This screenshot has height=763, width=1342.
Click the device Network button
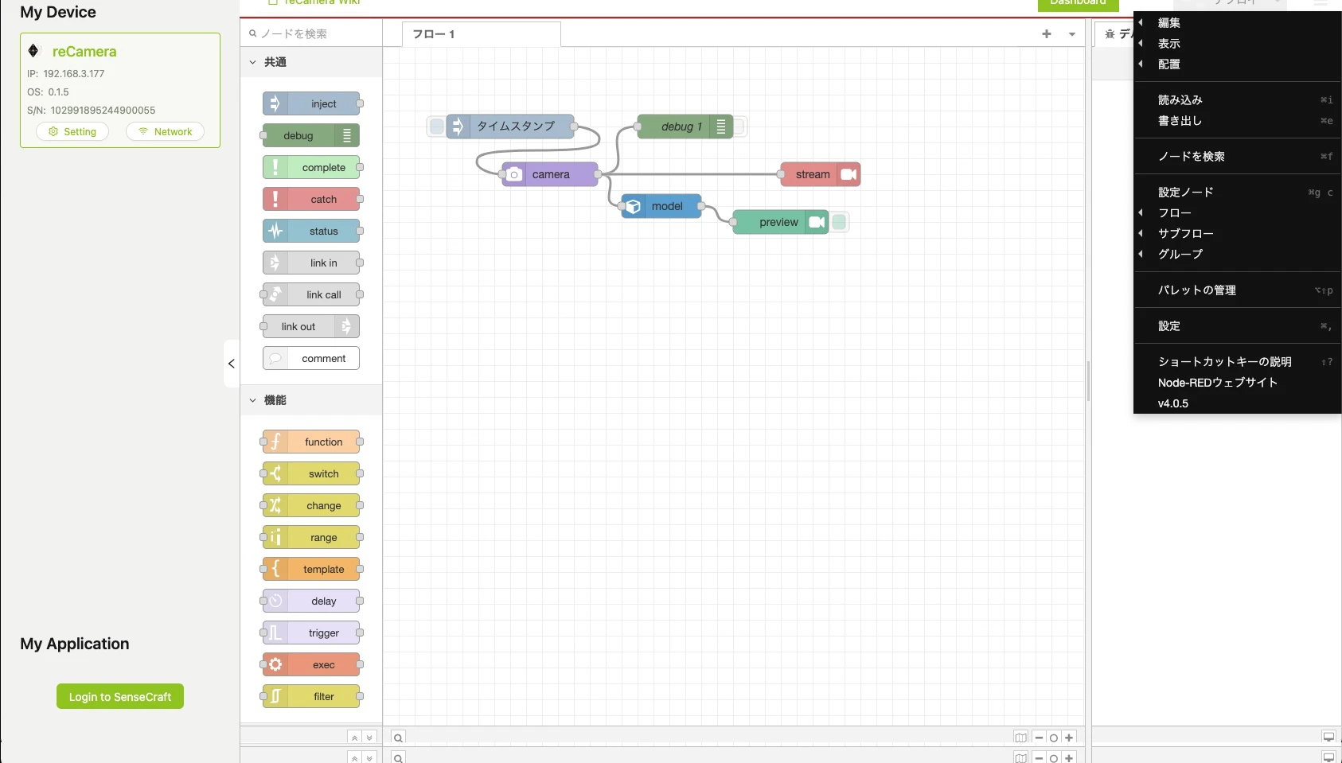(165, 131)
